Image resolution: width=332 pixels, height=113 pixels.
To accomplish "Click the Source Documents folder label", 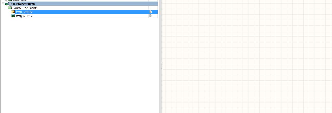I will click(25, 8).
